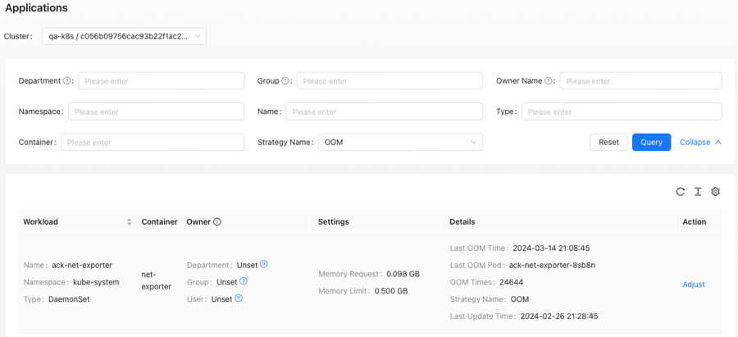The height and width of the screenshot is (337, 738).
Task: Open the table column settings gear
Action: click(x=716, y=192)
